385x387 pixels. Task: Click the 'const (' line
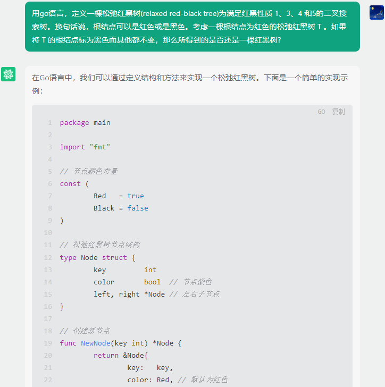74,184
